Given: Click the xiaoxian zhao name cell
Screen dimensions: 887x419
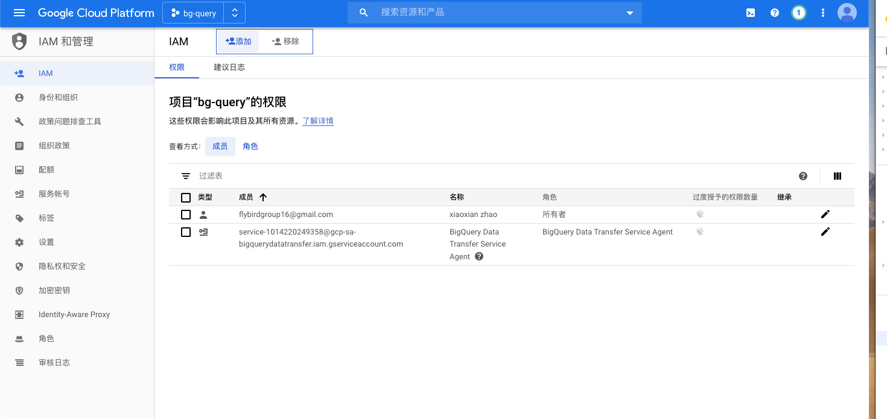Looking at the screenshot, I should click(x=474, y=215).
